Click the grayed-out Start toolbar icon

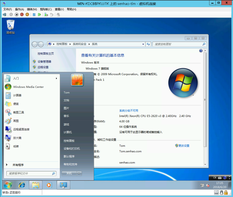pyautogui.click(x=11, y=15)
